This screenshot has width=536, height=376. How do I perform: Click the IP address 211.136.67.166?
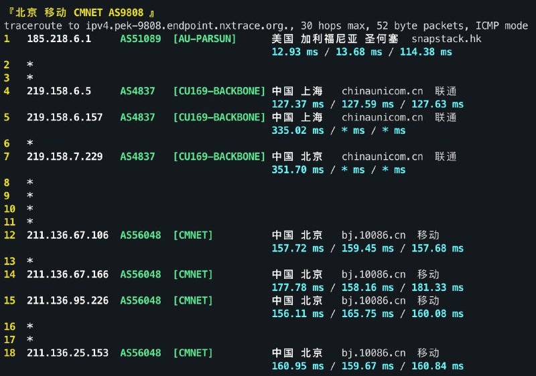(68, 274)
